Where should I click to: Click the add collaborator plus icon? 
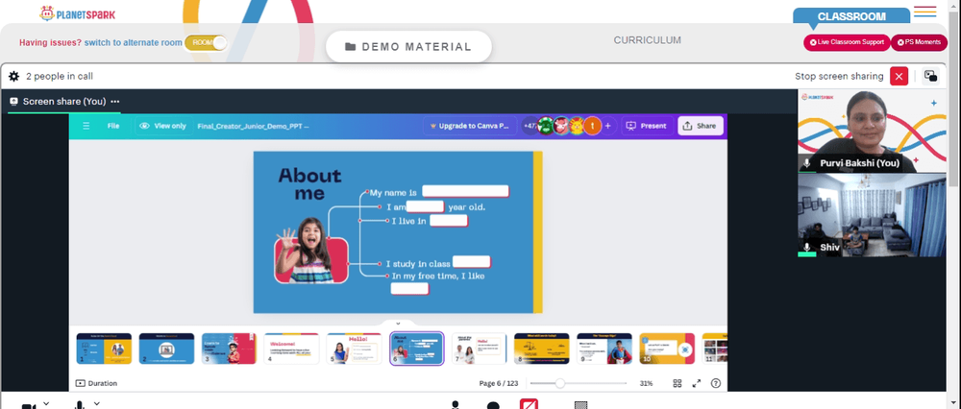pos(608,126)
